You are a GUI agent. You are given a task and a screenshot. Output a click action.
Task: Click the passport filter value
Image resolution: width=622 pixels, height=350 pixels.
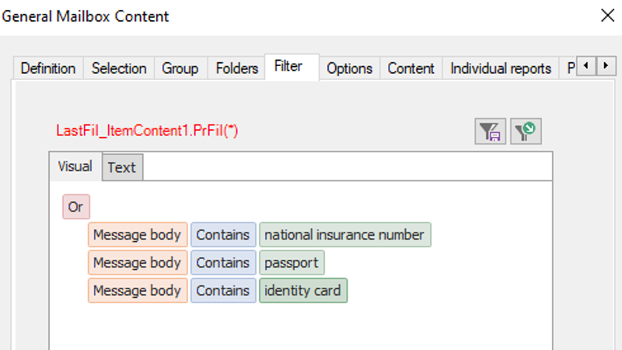click(x=292, y=263)
